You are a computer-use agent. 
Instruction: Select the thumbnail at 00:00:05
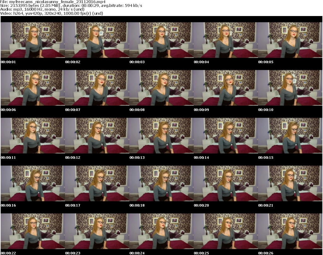[x=290, y=40]
